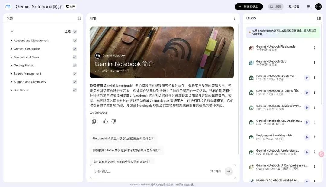Play the Japanese audio overview

click(307, 107)
